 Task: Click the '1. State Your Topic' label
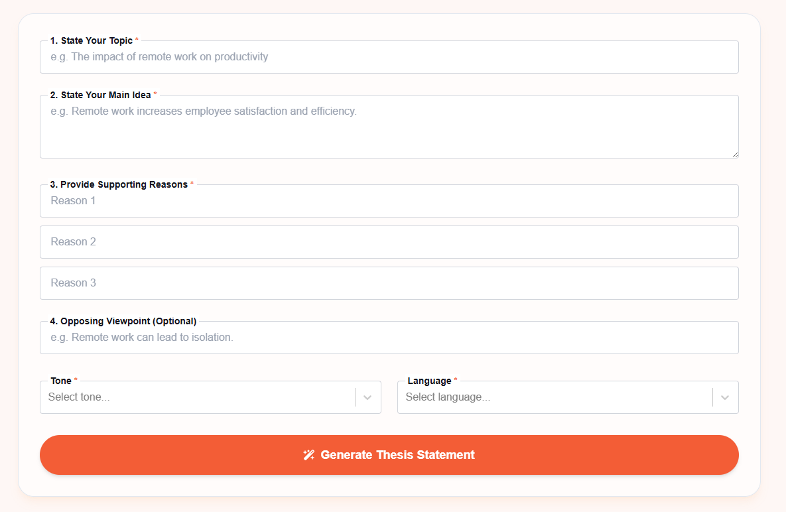pyautogui.click(x=92, y=40)
